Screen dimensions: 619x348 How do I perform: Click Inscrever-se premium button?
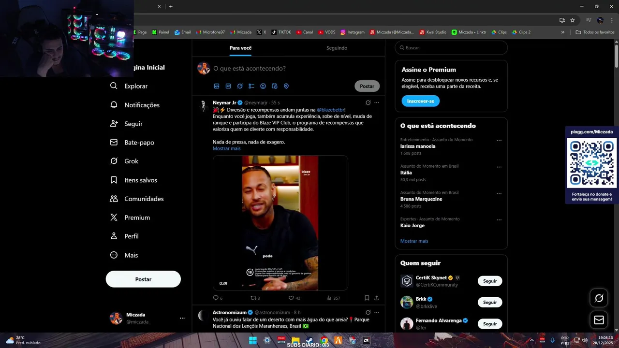tap(420, 101)
